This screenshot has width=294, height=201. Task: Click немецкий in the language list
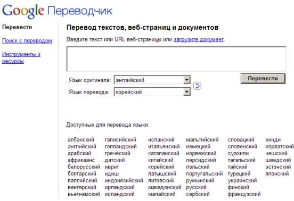coord(198,147)
